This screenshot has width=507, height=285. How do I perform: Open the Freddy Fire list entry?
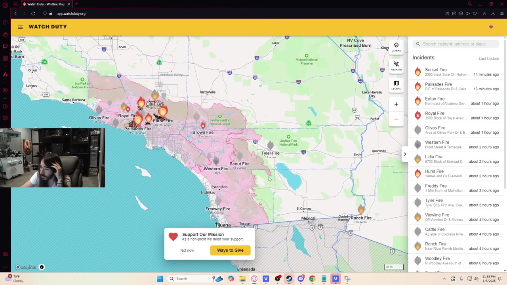click(456, 188)
